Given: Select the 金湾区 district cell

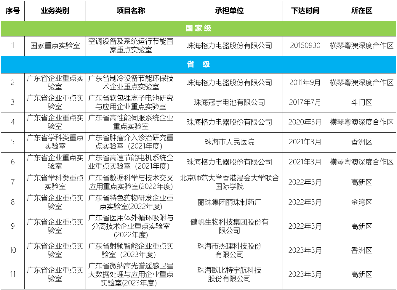Looking at the screenshot, I should 361,203.
